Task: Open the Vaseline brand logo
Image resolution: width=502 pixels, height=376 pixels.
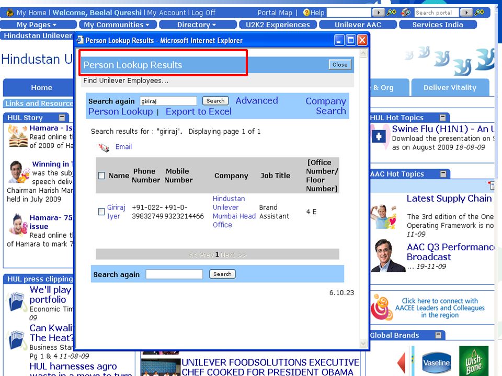Action: (436, 363)
